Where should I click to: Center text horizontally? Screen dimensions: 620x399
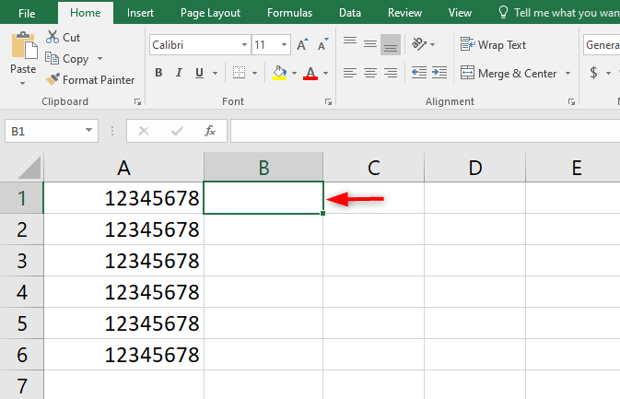[370, 73]
